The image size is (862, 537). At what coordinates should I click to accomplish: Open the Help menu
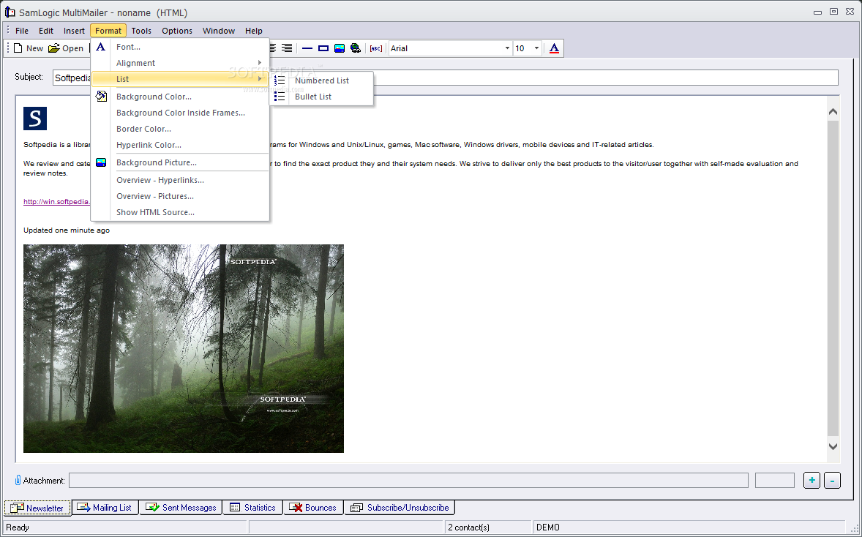point(254,31)
